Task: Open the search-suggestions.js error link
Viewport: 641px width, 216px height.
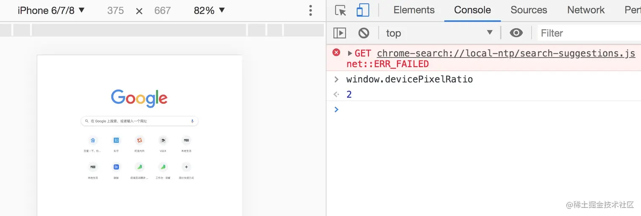Action: tap(506, 53)
